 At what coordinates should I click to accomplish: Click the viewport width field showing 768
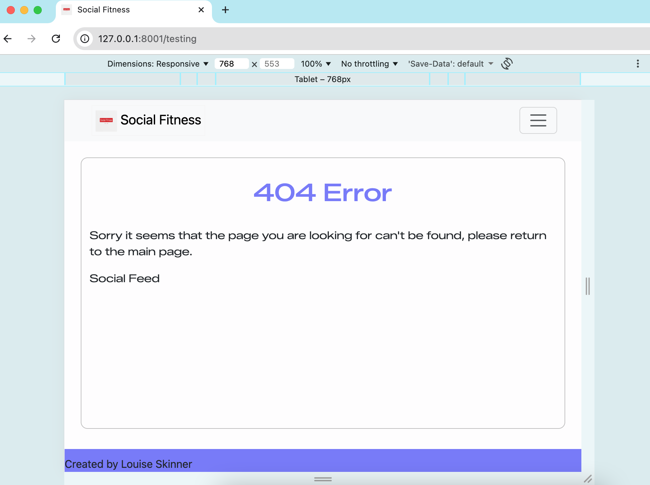click(231, 64)
